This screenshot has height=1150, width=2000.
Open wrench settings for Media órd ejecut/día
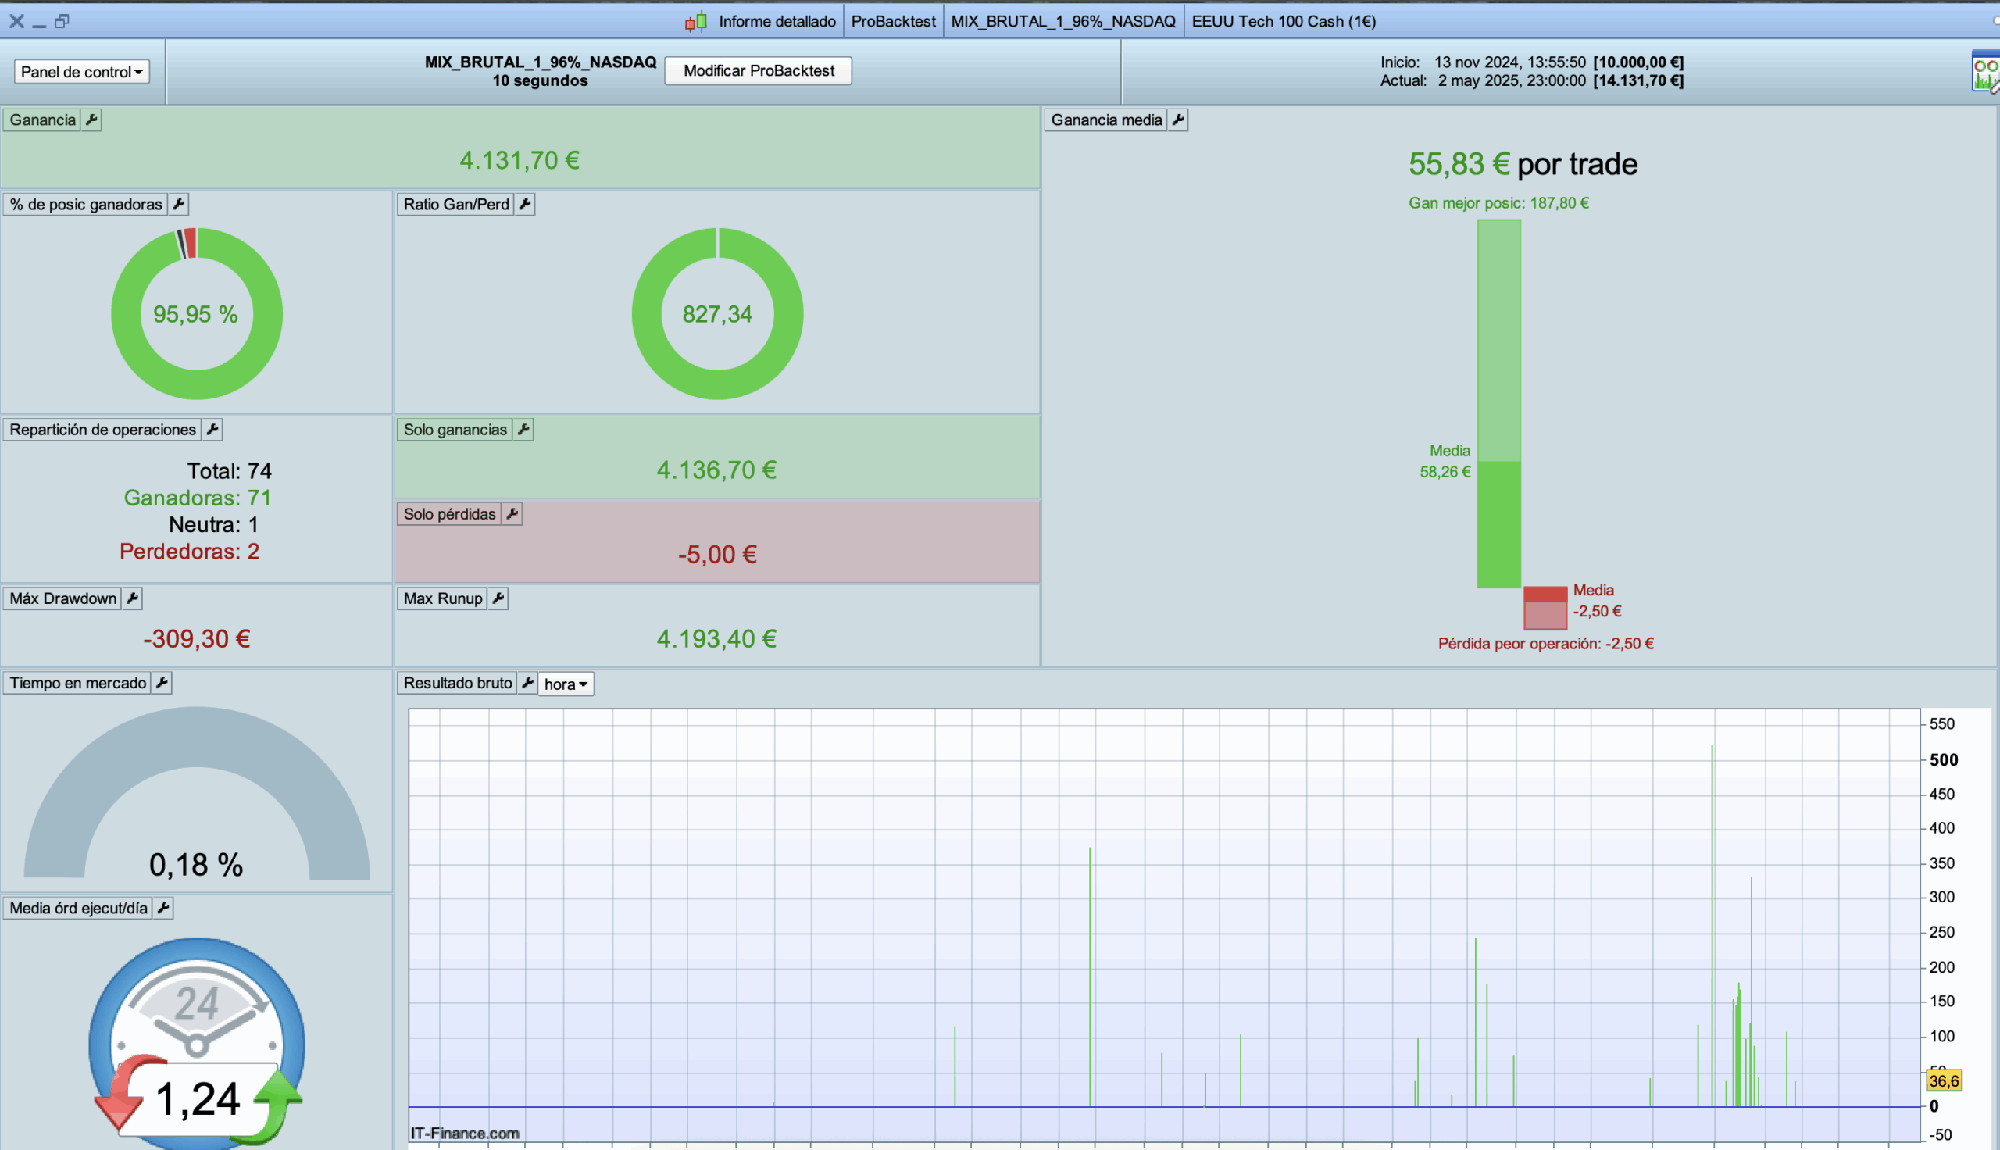(163, 909)
